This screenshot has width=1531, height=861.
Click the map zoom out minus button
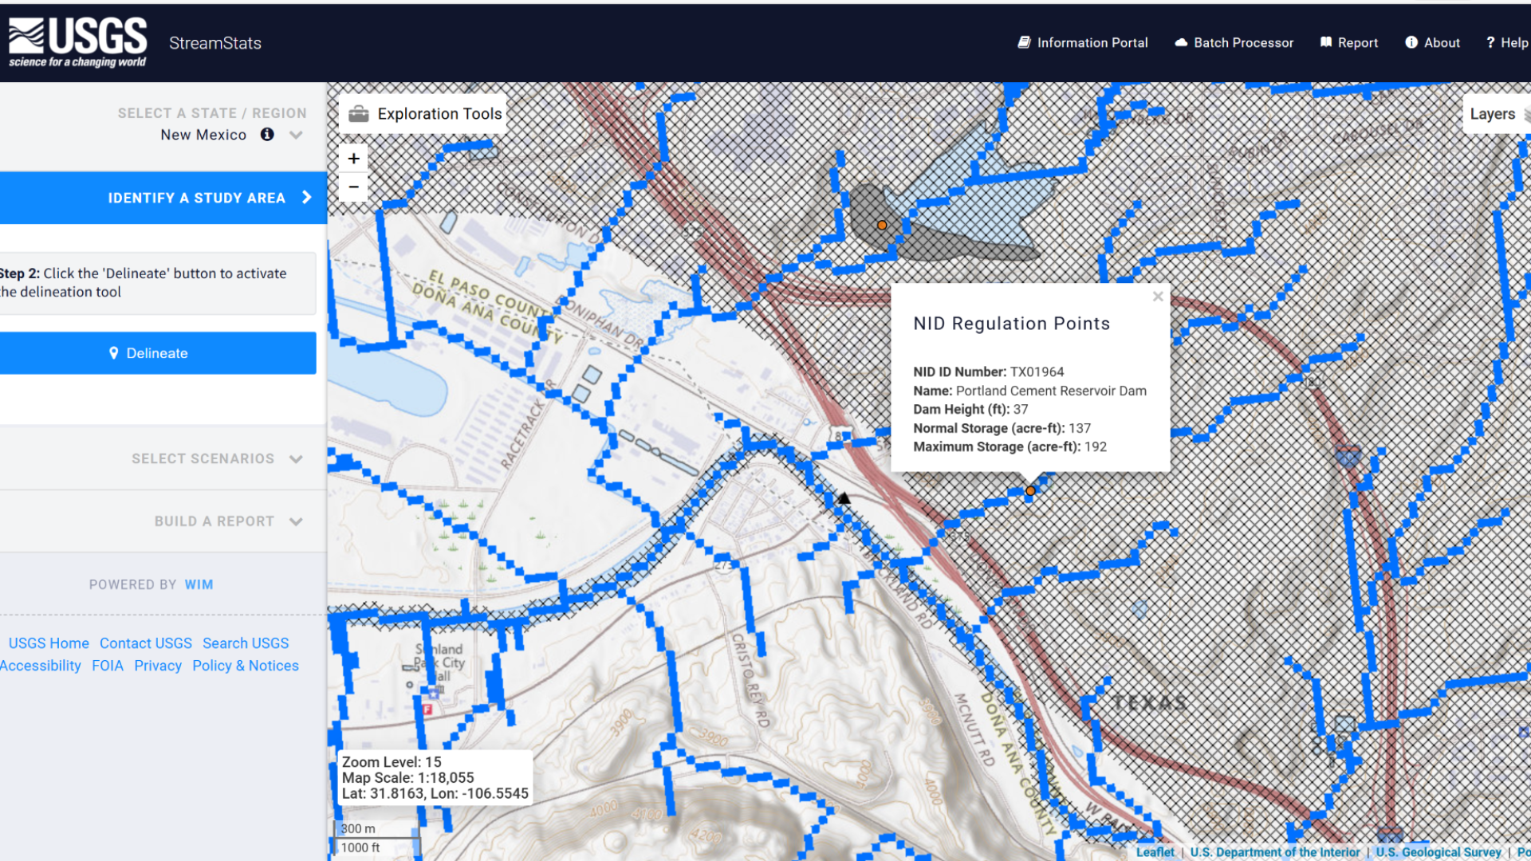tap(354, 187)
